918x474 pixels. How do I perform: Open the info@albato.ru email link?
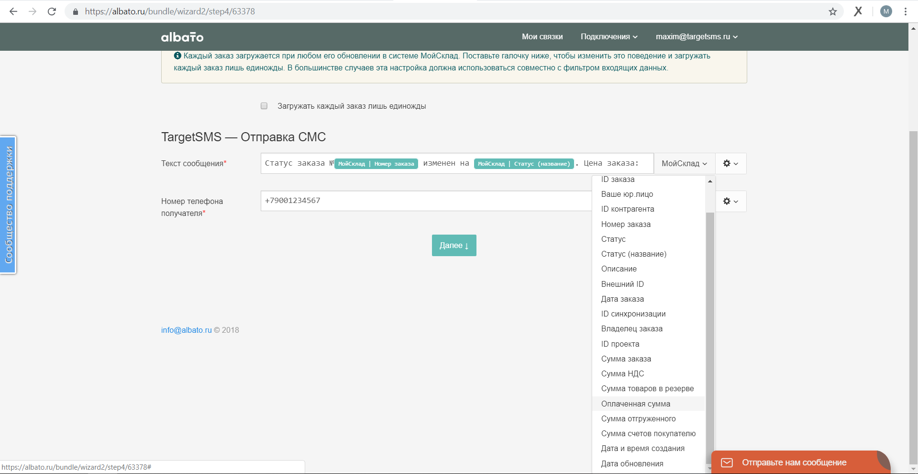[x=186, y=330]
